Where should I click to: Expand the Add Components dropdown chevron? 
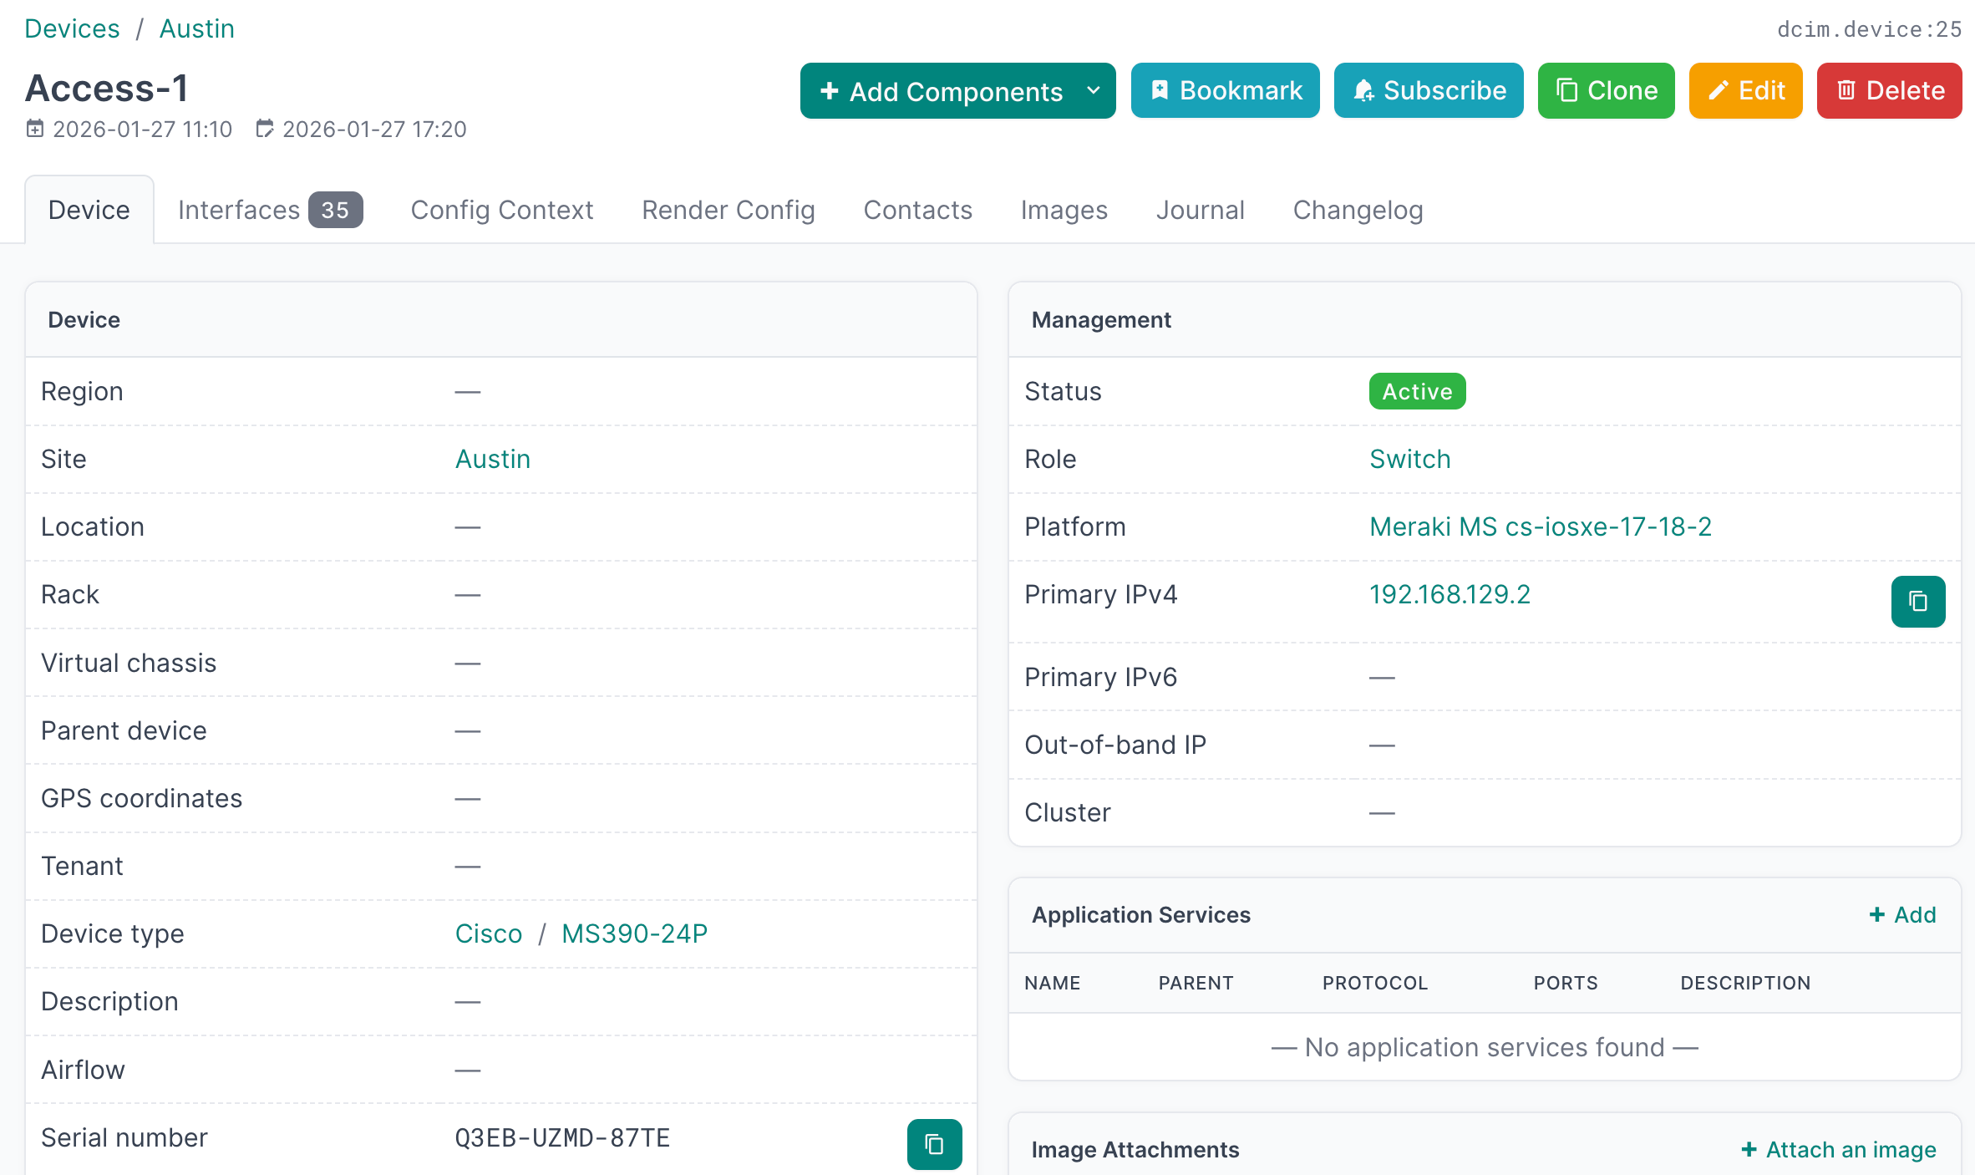tap(1094, 90)
